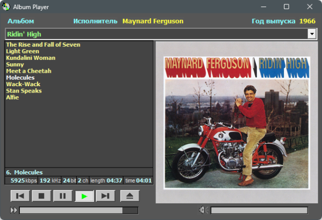
Task: Close the Album Player window
Action: coord(310,7)
